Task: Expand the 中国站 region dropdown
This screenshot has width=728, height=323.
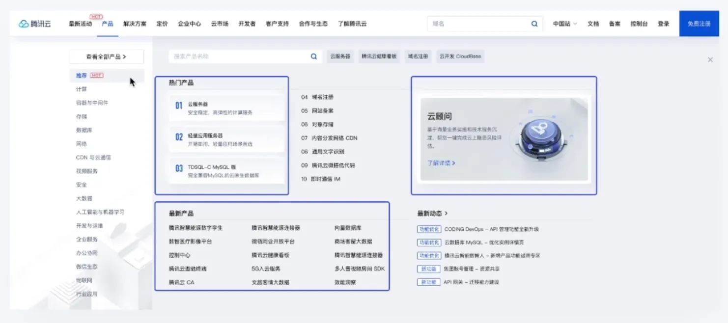Action: coord(565,24)
